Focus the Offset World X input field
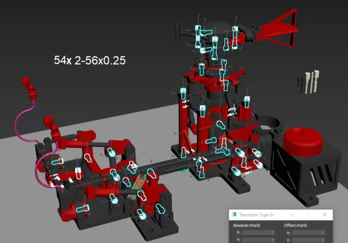 (x=307, y=232)
